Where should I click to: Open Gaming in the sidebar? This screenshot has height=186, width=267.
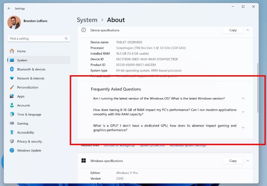[39, 123]
